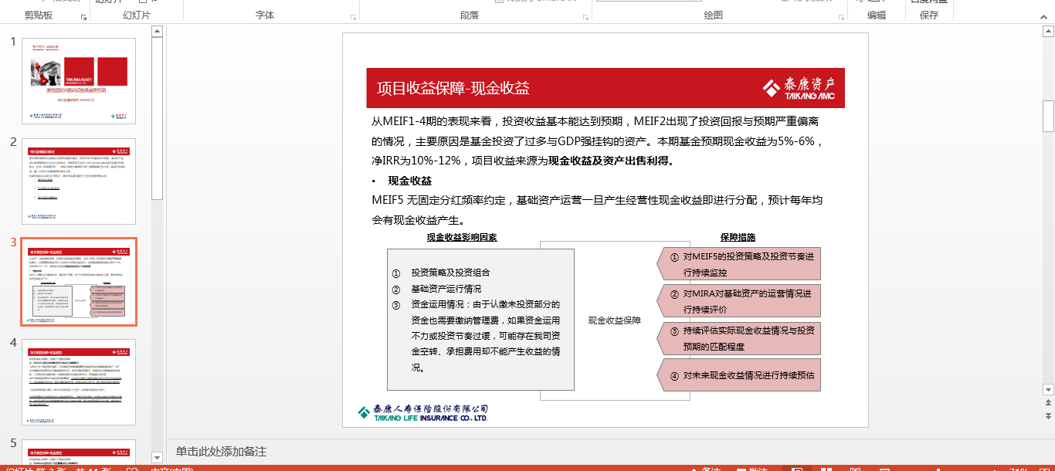
Task: Click the slide area scrollbar down arrow
Action: click(x=1048, y=388)
